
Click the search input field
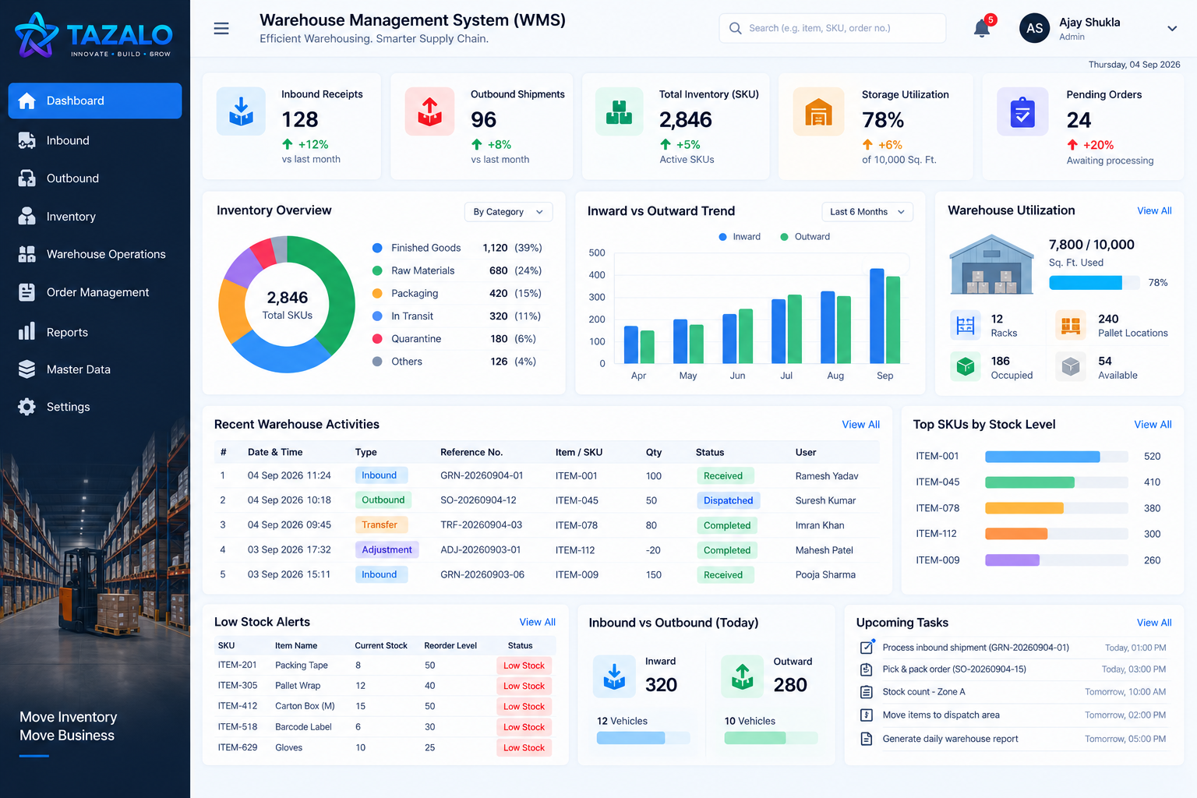[x=832, y=28]
